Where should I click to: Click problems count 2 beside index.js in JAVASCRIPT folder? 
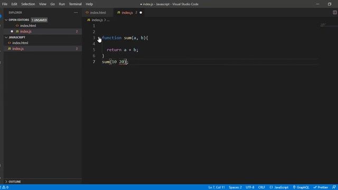tap(77, 49)
